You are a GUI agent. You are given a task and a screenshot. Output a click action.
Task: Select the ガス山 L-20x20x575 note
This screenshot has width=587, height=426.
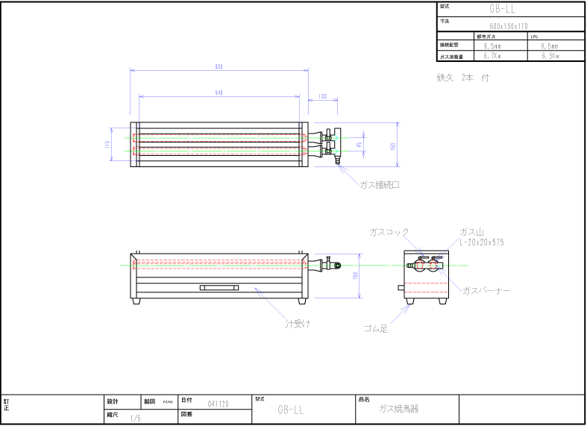(x=482, y=237)
